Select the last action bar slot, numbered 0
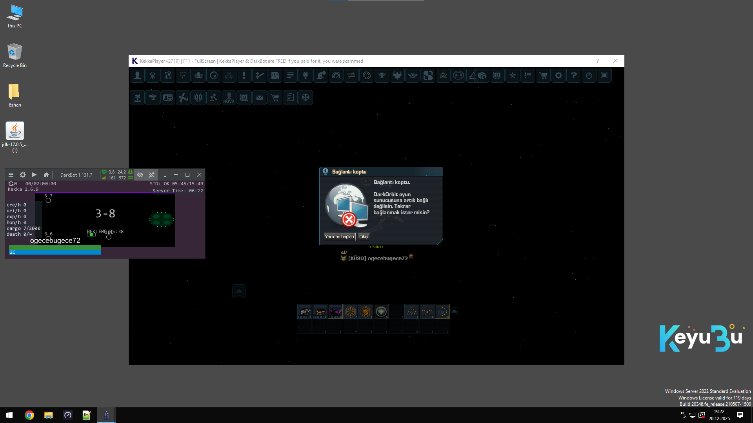 (442, 311)
